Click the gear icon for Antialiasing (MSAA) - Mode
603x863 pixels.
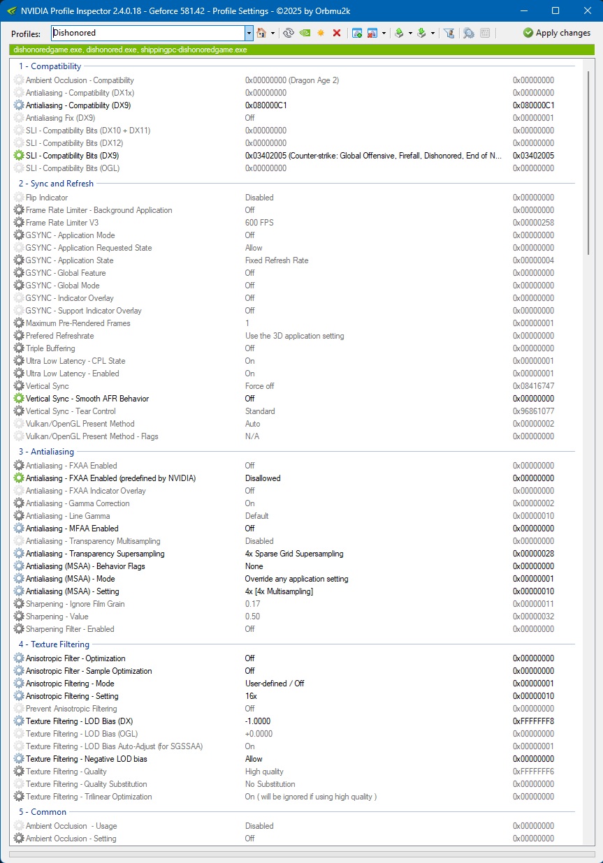19,579
